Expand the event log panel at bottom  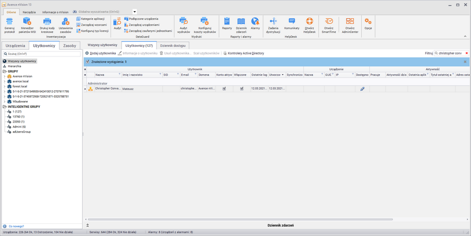(x=88, y=225)
